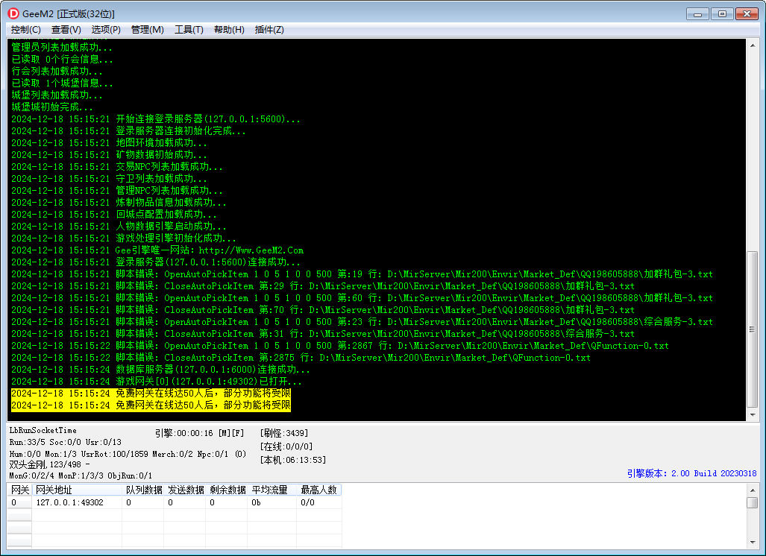Screen dimensions: 766x556
Task: Click the 双头金刚,123/498 status text
Action: click(50, 464)
